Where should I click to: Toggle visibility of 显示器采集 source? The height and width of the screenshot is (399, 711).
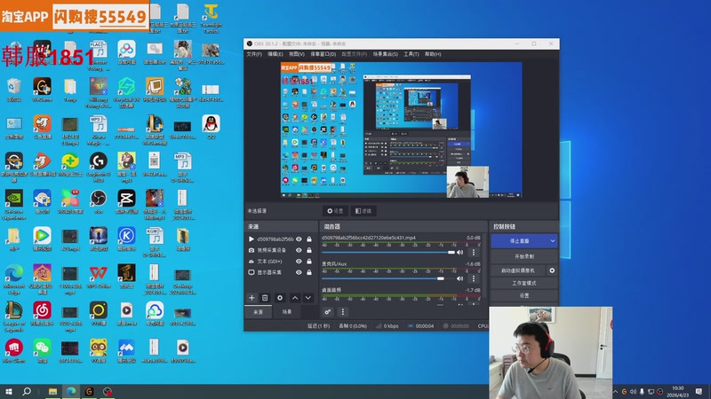coord(299,272)
